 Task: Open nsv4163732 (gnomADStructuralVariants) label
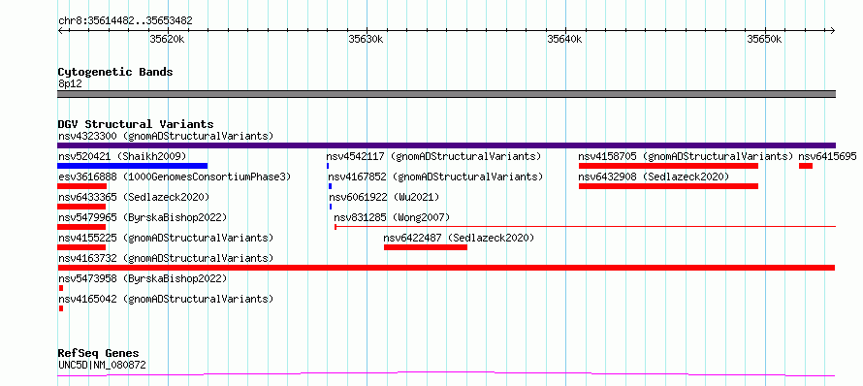click(x=166, y=258)
